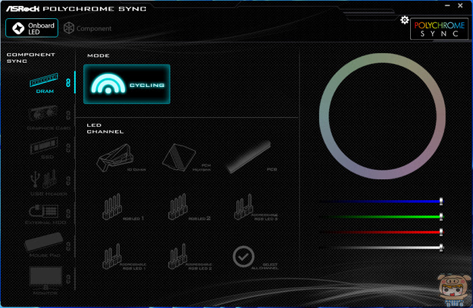Image resolution: width=473 pixels, height=308 pixels.
Task: Toggle the USB Header sync link
Action: (68, 181)
